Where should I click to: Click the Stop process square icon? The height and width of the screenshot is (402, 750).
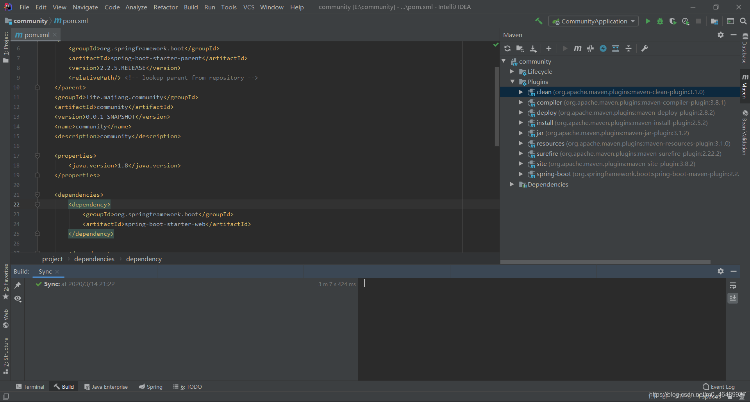[698, 21]
